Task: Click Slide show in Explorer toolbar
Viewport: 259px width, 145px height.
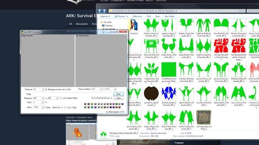Action: pyautogui.click(x=137, y=16)
